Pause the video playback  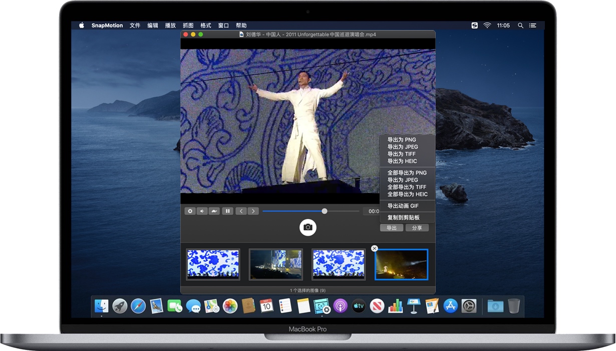(x=227, y=211)
